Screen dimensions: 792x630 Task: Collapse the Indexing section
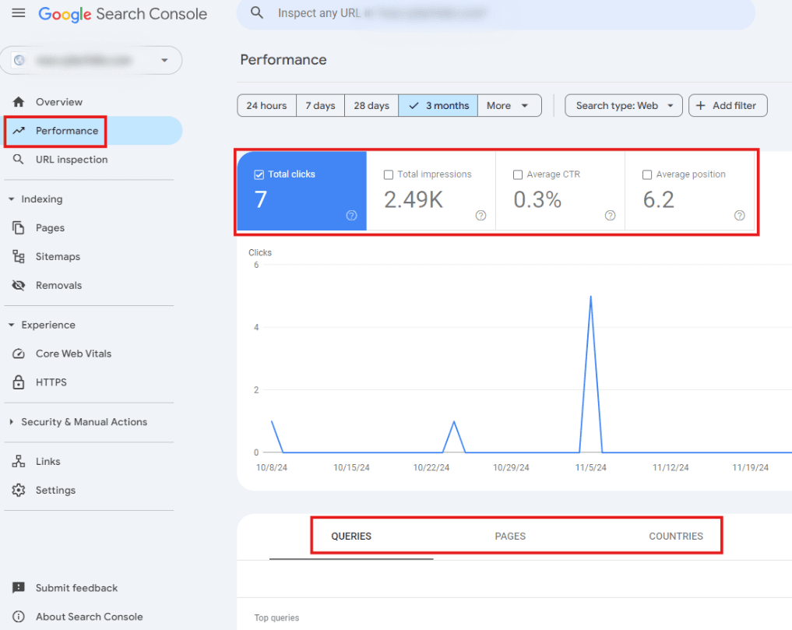12,199
